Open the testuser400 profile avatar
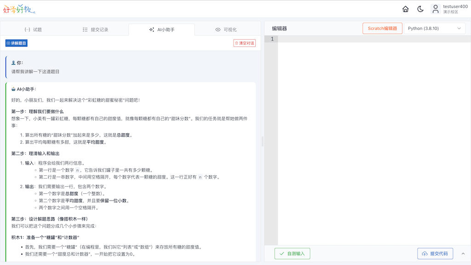 pyautogui.click(x=436, y=8)
